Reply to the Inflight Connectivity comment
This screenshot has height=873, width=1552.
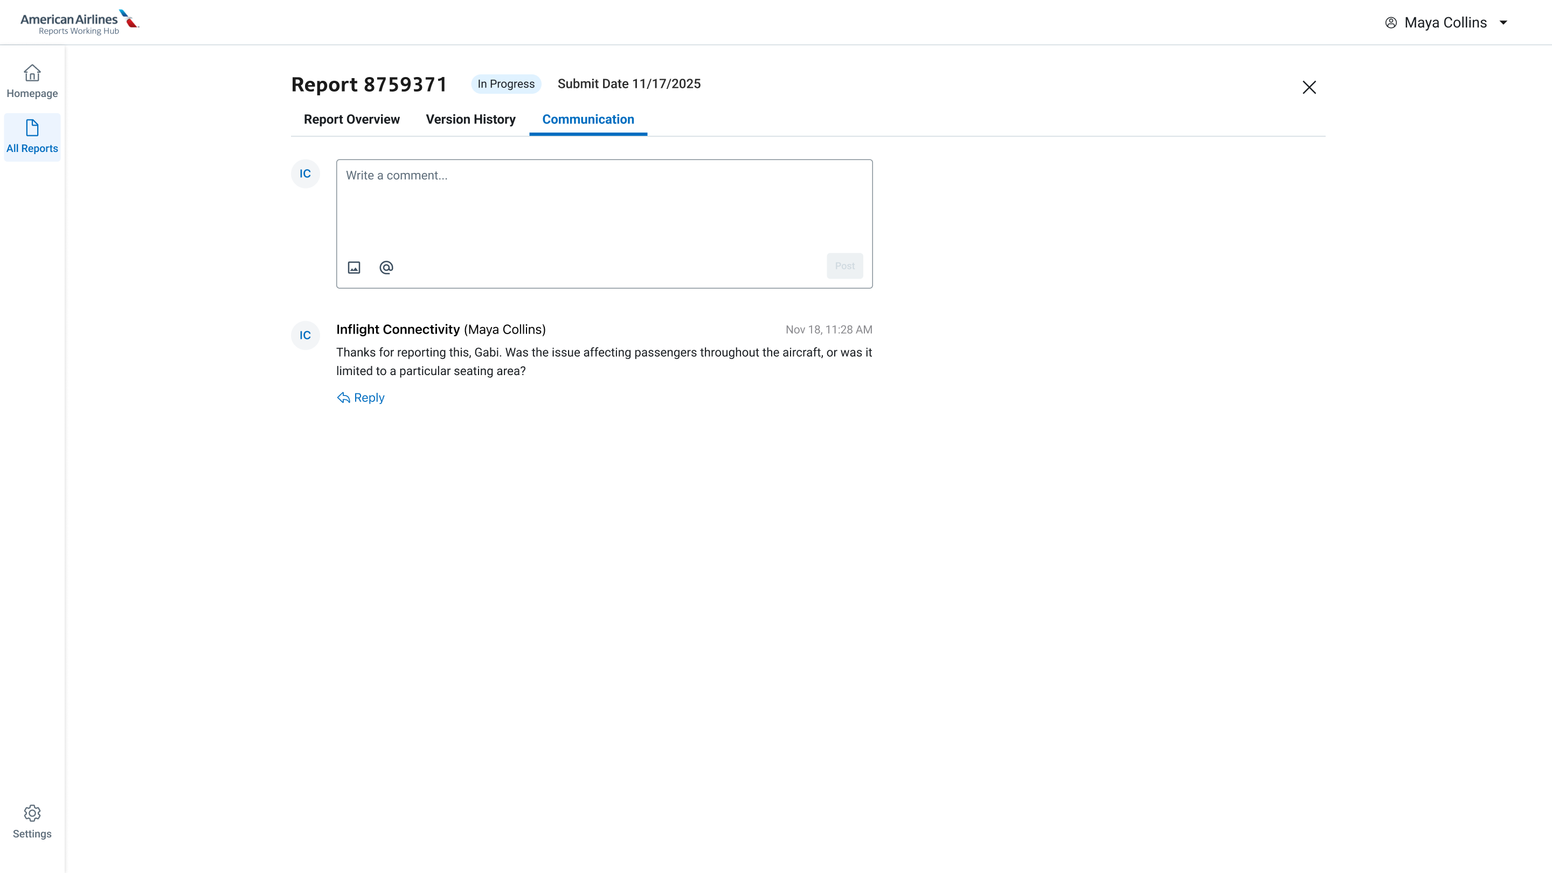[361, 398]
